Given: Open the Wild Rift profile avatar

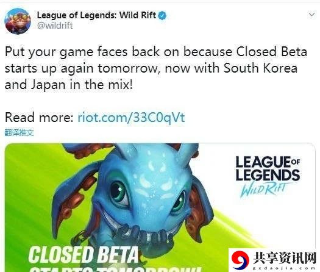Looking at the screenshot, I should pos(18,21).
